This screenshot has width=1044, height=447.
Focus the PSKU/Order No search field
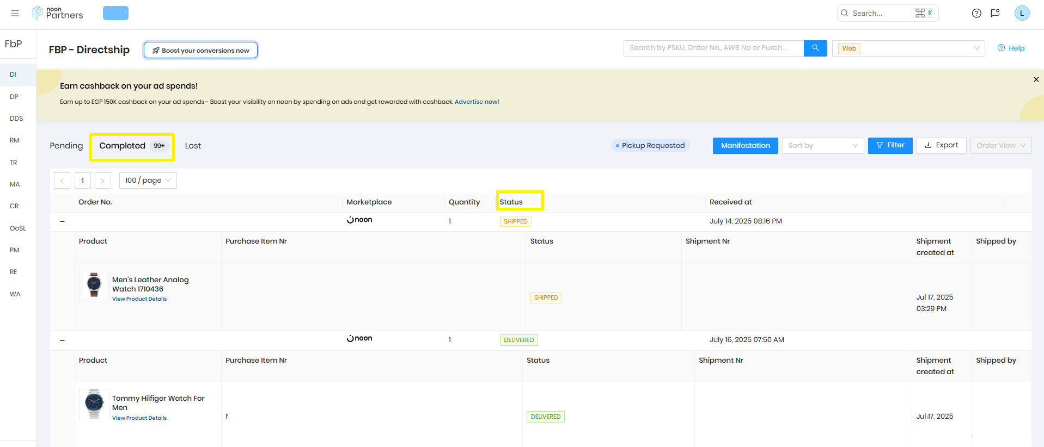[713, 48]
